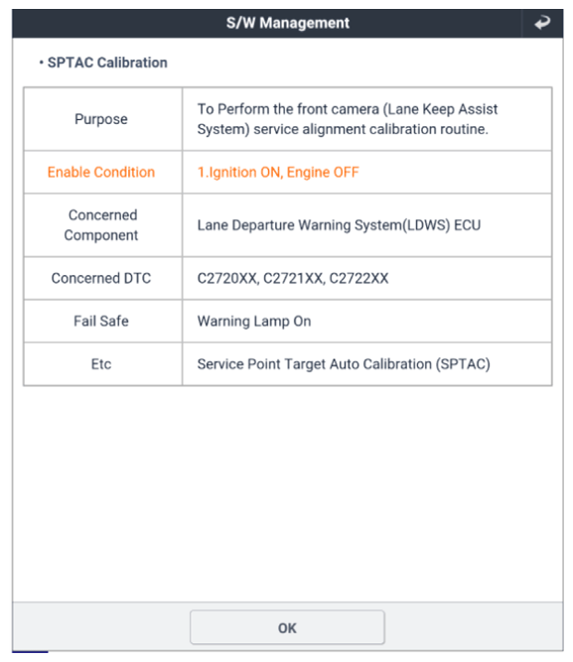Select the Purpose row label
The width and height of the screenshot is (573, 662).
tap(101, 119)
